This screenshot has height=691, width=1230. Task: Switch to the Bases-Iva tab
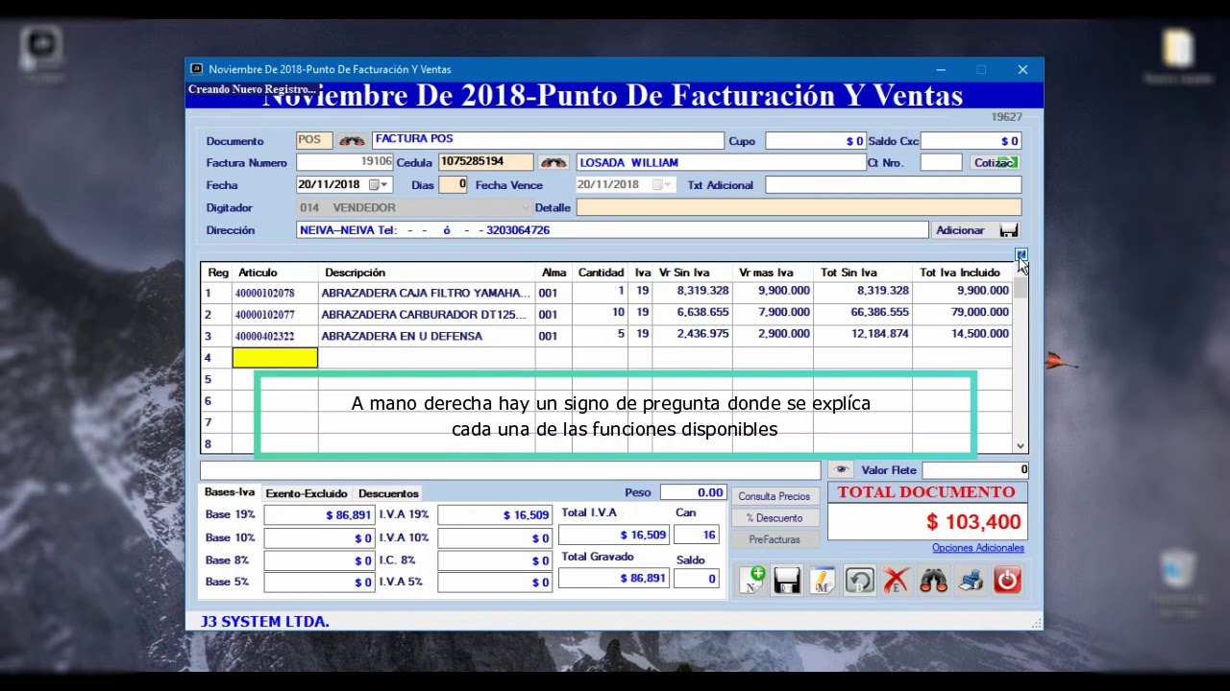pos(230,492)
